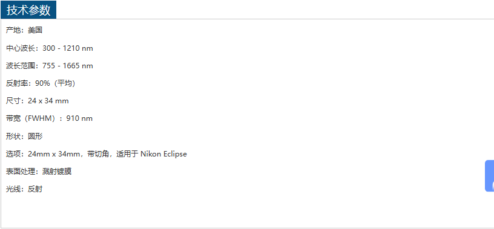The width and height of the screenshot is (494, 229).
Task: Click the 光线：反射 line
Action: [x=24, y=189]
